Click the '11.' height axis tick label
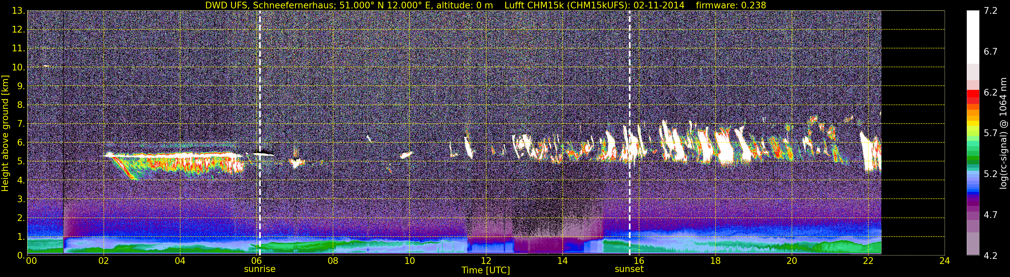 [18, 49]
